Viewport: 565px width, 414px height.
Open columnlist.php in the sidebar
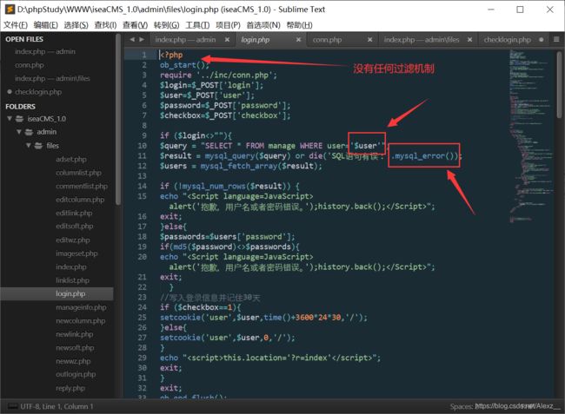[78, 173]
